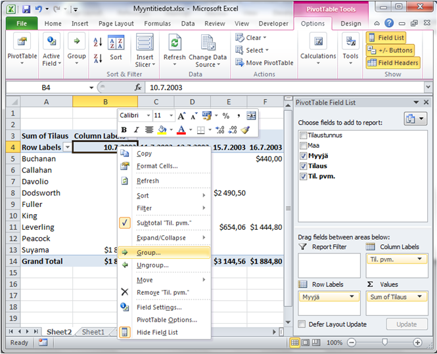The image size is (437, 354).
Task: Click the Sort A to Z icon
Action: pos(98,42)
